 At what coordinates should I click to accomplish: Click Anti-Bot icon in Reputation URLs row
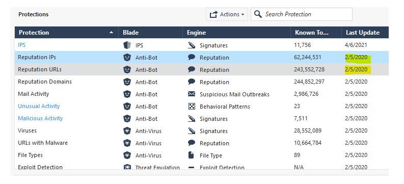(x=127, y=70)
